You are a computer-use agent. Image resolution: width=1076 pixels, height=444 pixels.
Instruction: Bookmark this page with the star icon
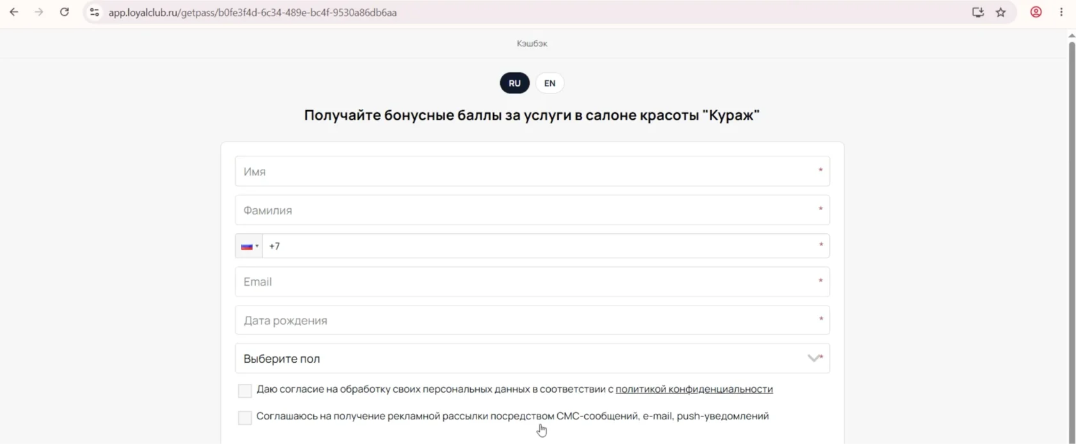(x=1000, y=12)
